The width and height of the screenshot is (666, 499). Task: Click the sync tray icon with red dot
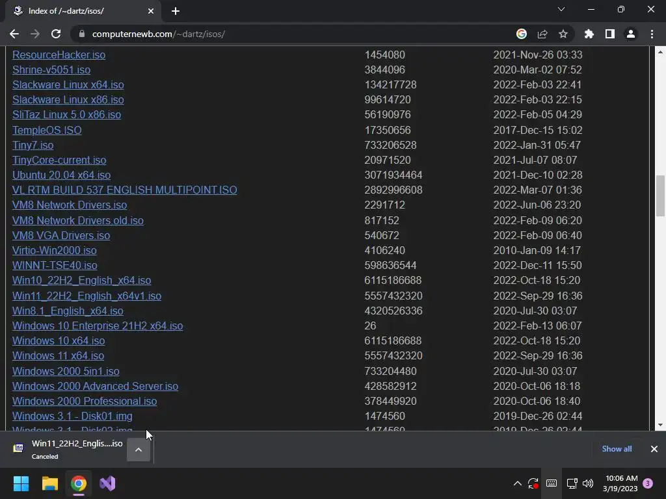[533, 483]
